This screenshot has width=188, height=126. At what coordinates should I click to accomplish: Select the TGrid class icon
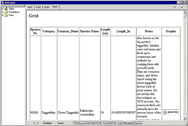point(6,9)
